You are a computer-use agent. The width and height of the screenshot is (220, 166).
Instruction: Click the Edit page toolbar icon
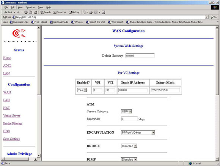pyautogui.click(x=96, y=12)
